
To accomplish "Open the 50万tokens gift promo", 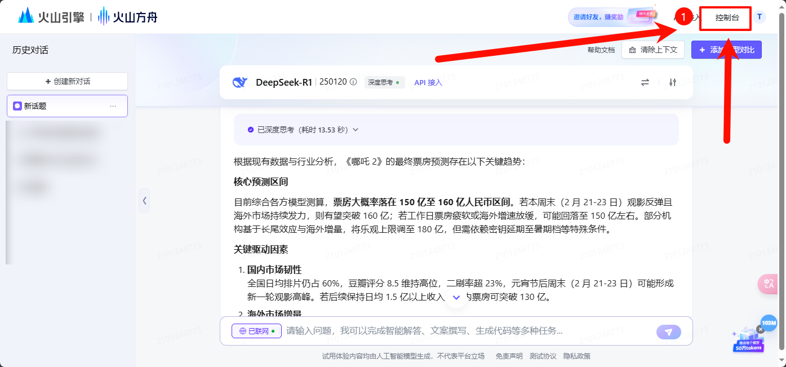I will click(x=748, y=341).
